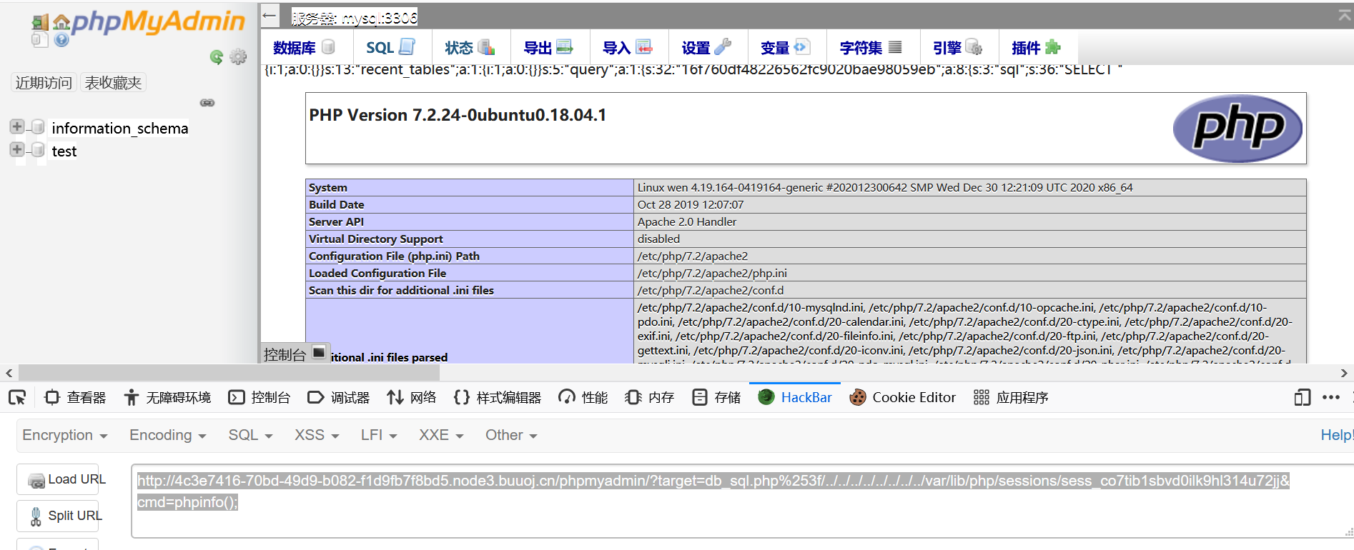Open the Encryption dropdown in HackBar
This screenshot has width=1354, height=550.
pos(64,435)
